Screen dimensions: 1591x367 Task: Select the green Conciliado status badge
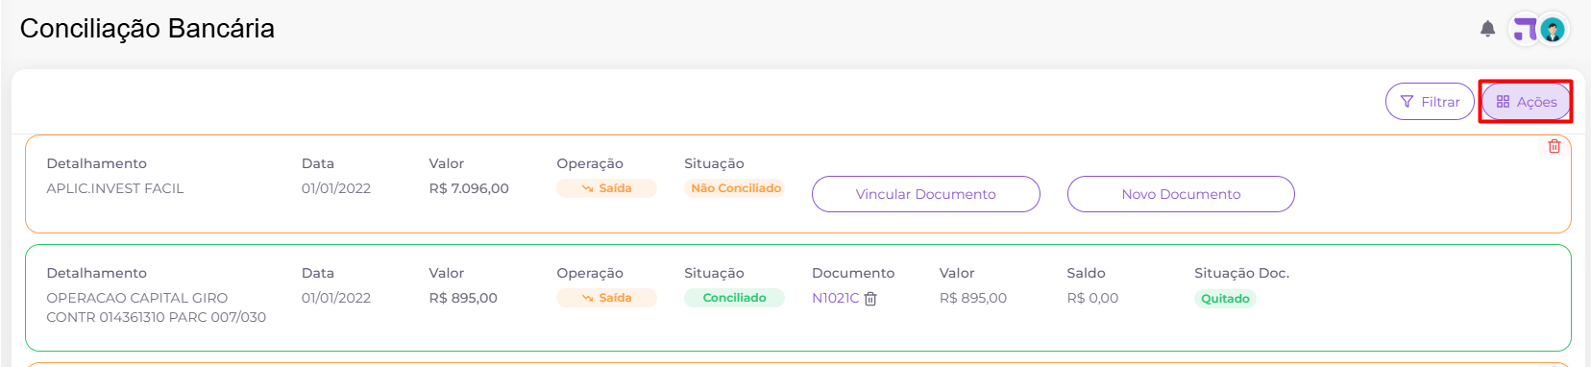click(x=734, y=298)
